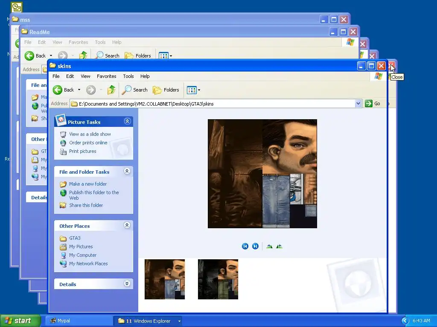The height and width of the screenshot is (327, 437).
Task: Collapse the File and Folder Tasks panel
Action: [127, 171]
